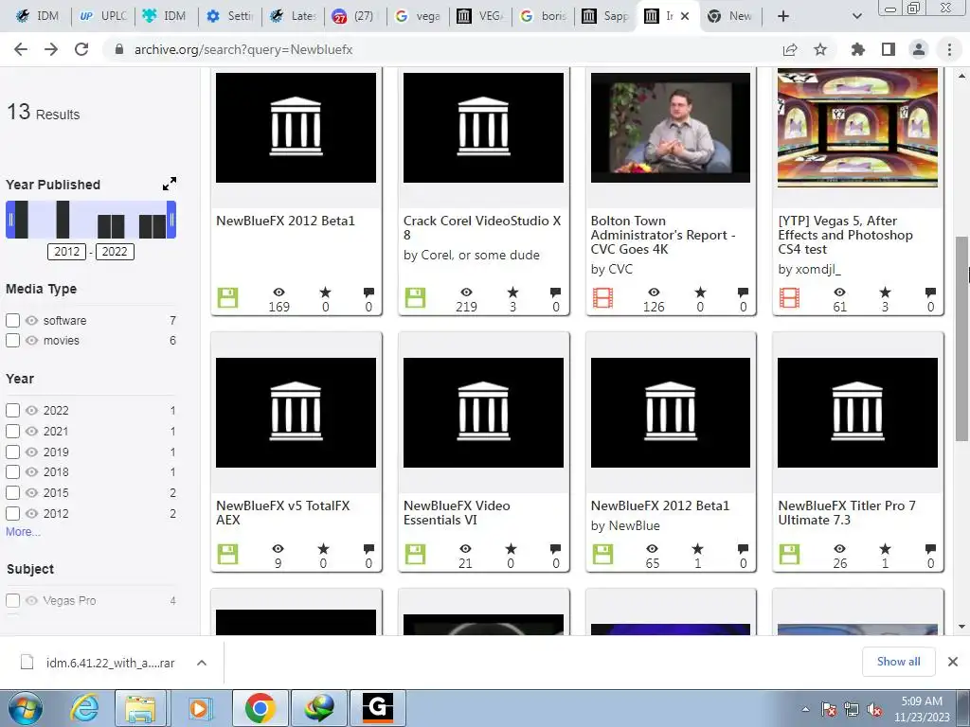Check the Vegas Pro subject filter
Image resolution: width=970 pixels, height=727 pixels.
coord(12,600)
